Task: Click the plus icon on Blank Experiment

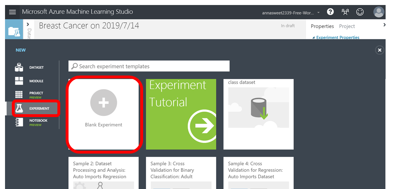Action: [104, 103]
